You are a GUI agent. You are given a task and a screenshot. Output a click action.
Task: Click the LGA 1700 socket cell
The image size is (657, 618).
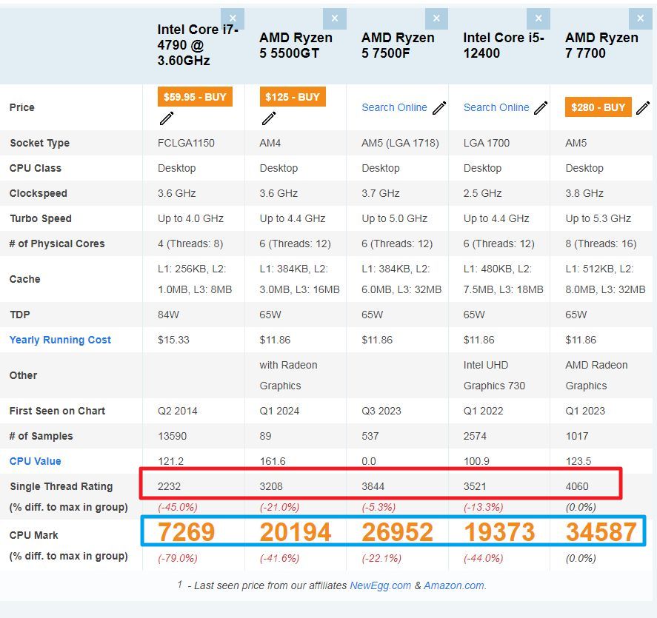(487, 143)
